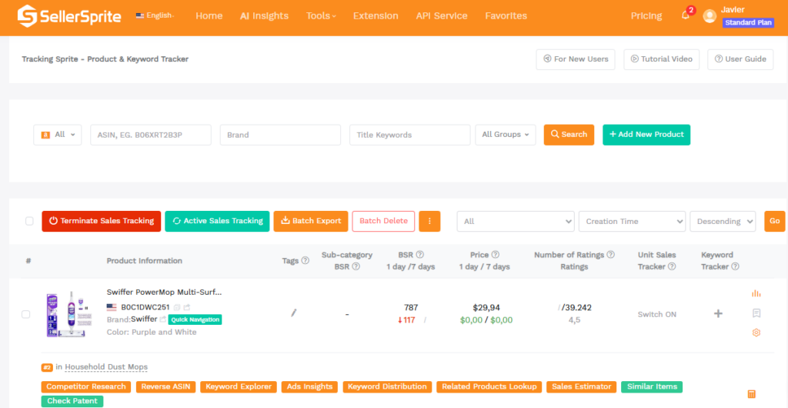Open the Keyword Explorer tool
Image resolution: width=788 pixels, height=408 pixels.
239,387
